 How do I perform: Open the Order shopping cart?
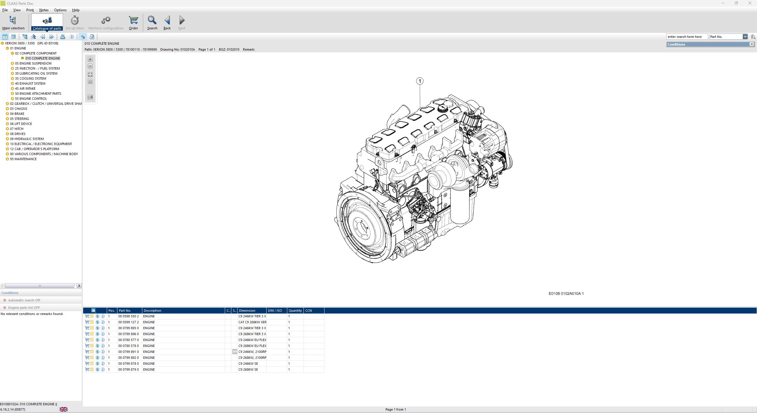tap(133, 23)
